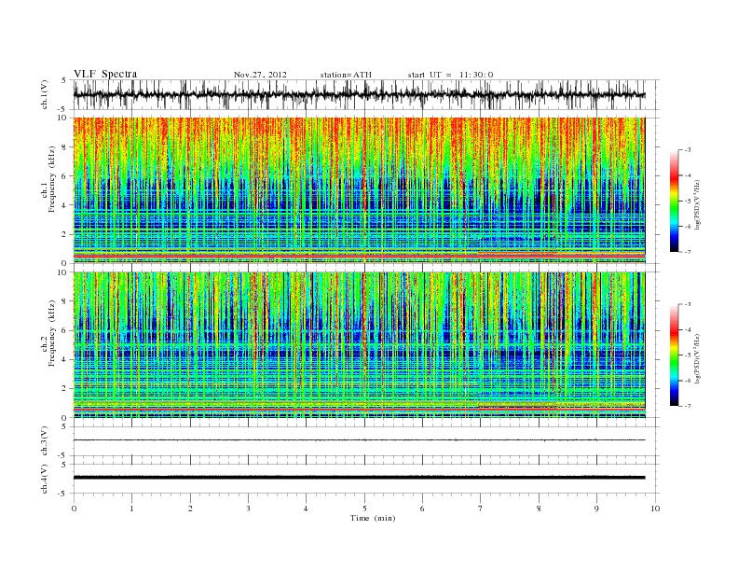The width and height of the screenshot is (738, 571).
Task: Click the 'VLF Spectra' plot title
Action: click(x=105, y=74)
